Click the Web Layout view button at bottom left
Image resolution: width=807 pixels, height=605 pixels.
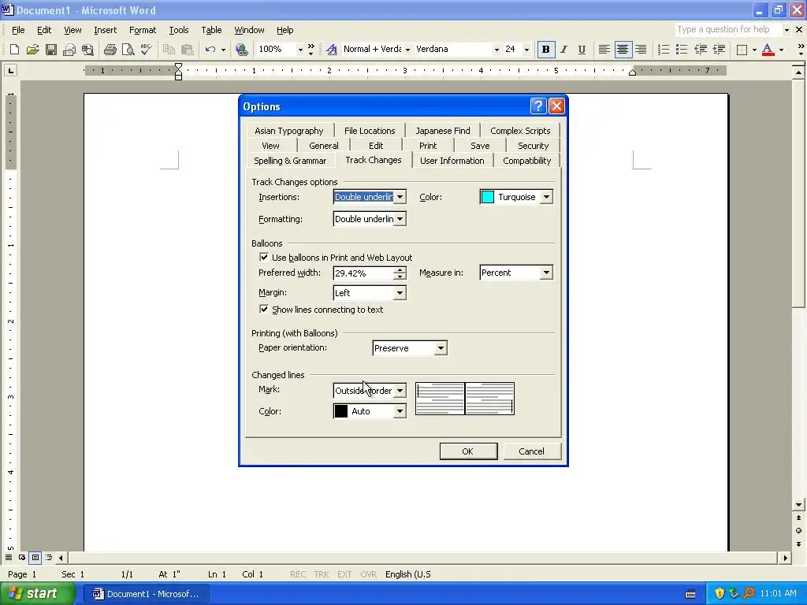21,557
